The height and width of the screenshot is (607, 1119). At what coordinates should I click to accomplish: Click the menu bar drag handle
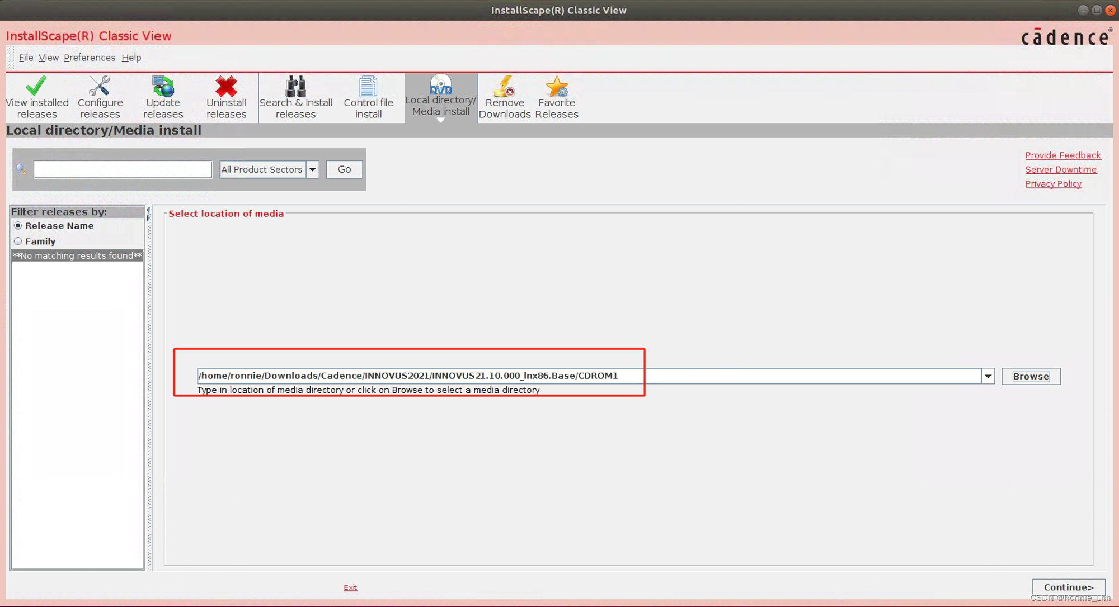coord(11,58)
